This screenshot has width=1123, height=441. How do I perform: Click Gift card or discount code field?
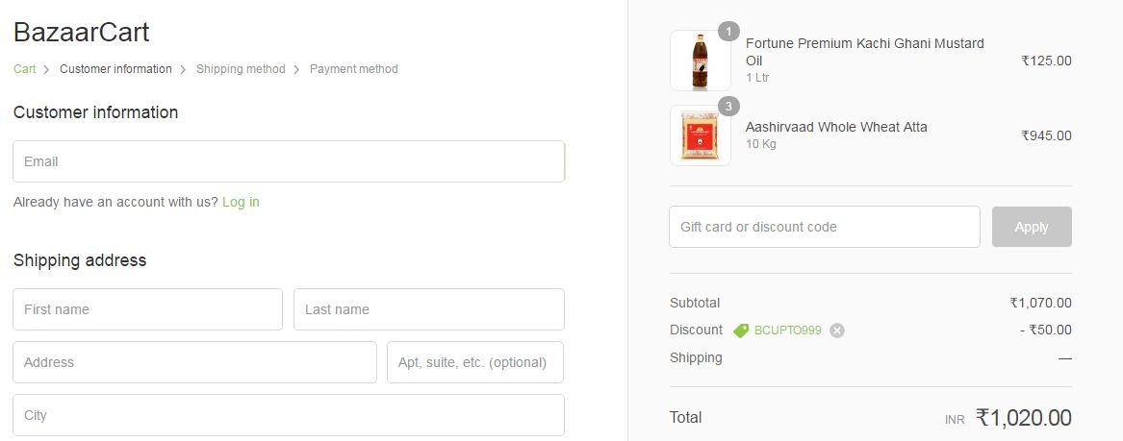[824, 227]
